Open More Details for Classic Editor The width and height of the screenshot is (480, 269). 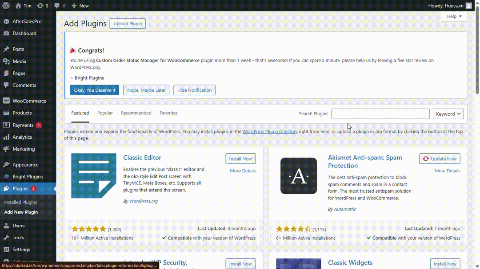click(243, 171)
